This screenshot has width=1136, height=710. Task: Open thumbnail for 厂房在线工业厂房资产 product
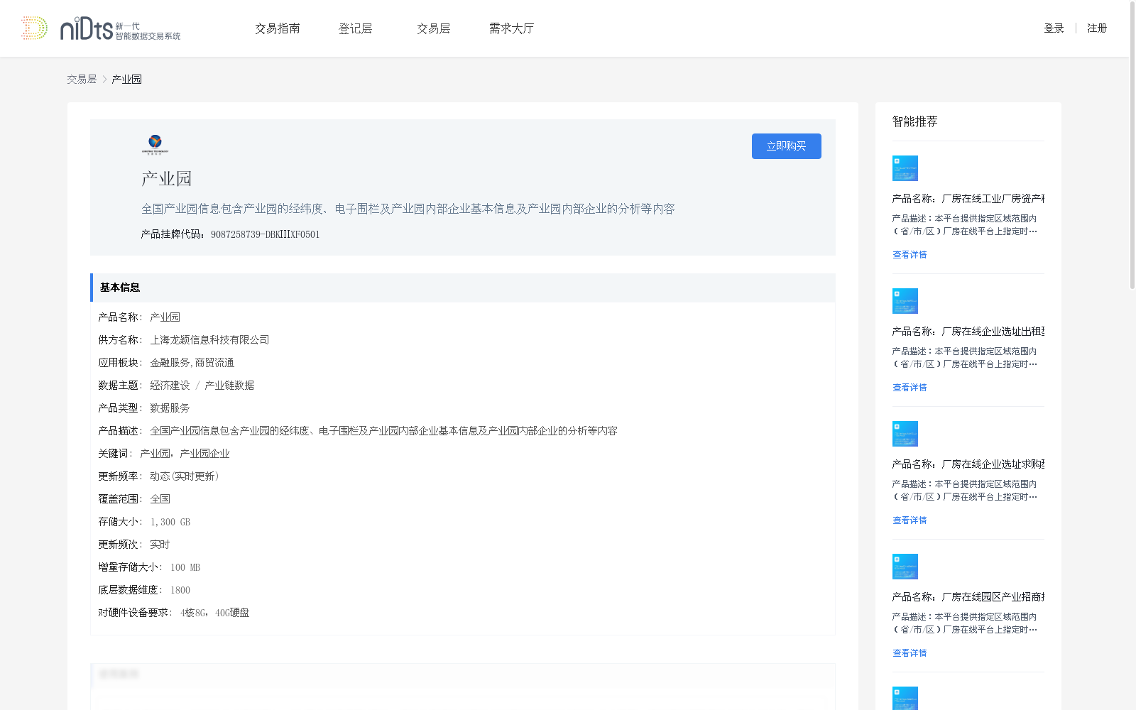tap(905, 168)
